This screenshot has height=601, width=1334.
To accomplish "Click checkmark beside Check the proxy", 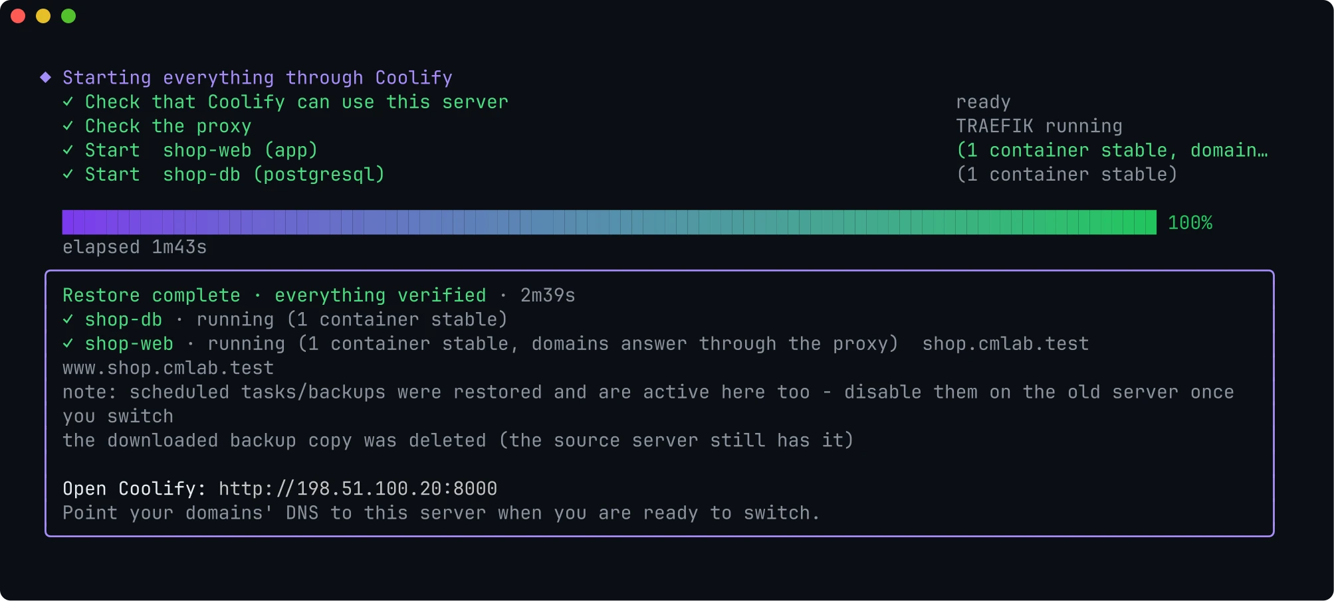I will (68, 126).
